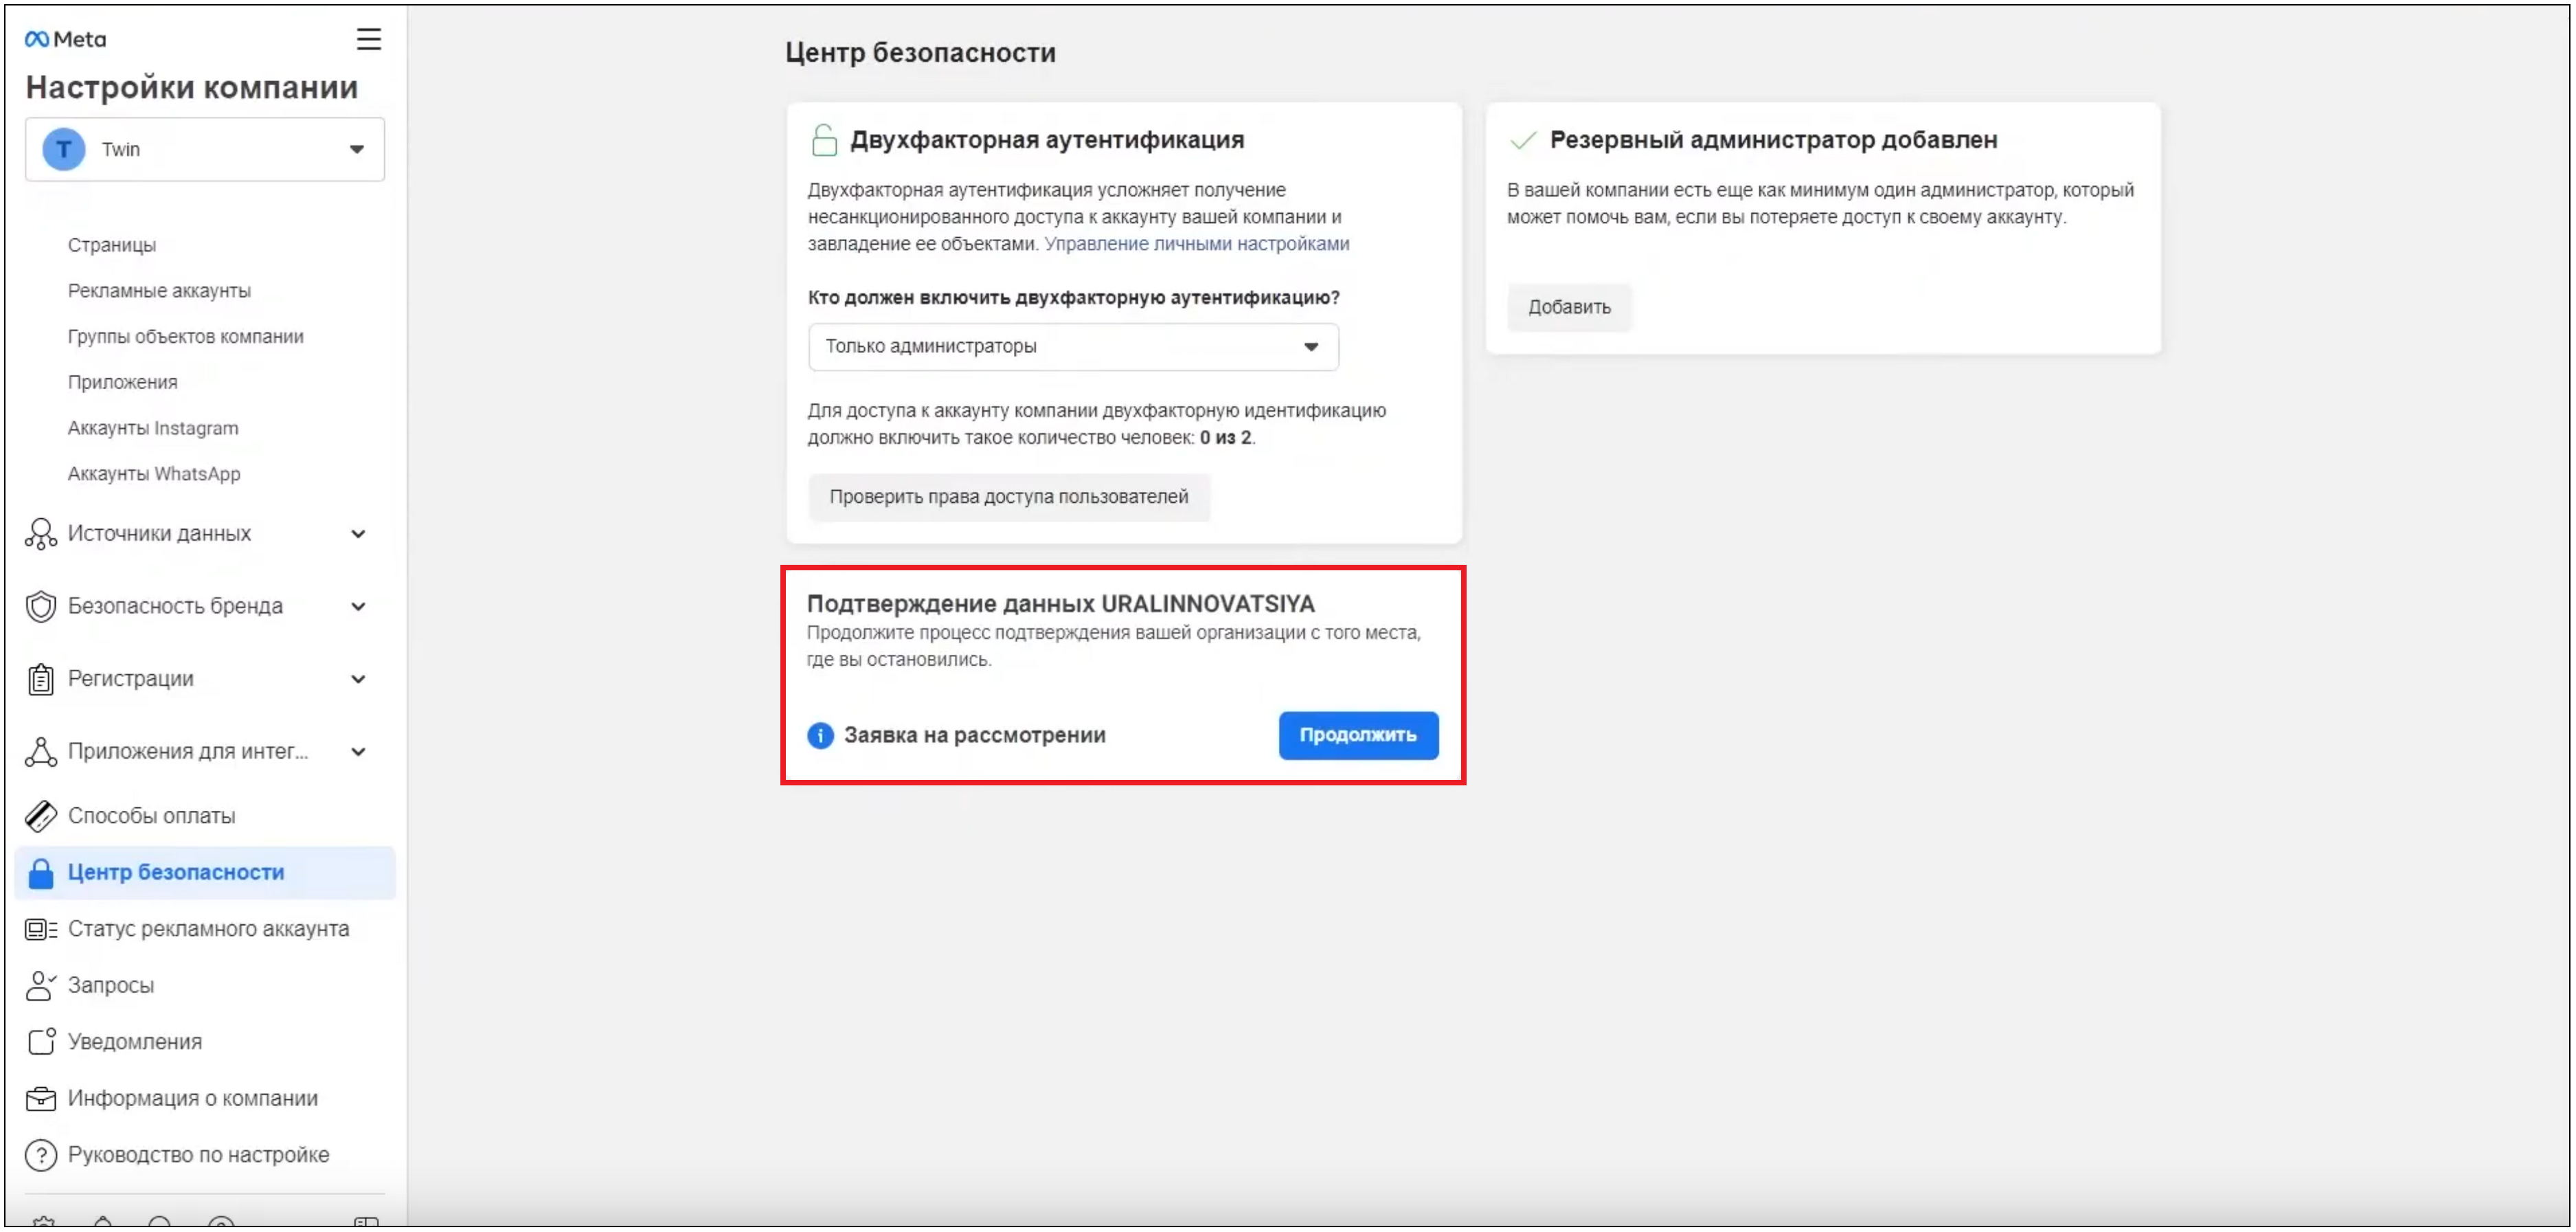Click the Способы оплаты card icon
The height and width of the screenshot is (1232, 2576).
pos(40,816)
